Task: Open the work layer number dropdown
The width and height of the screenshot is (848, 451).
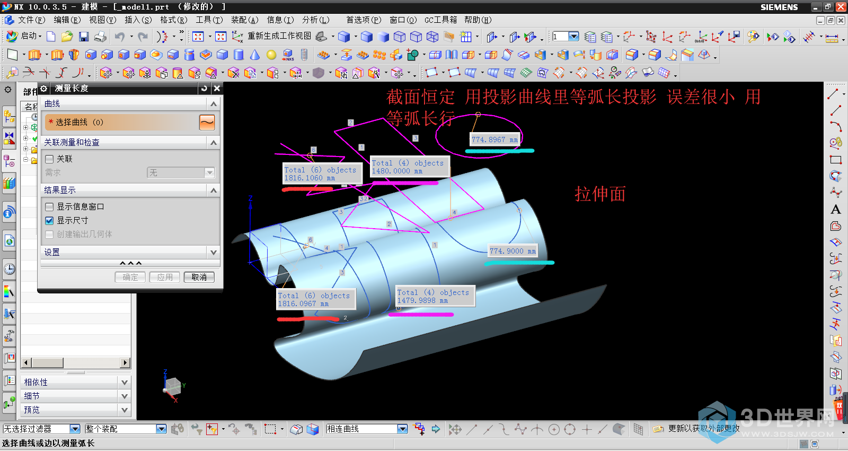Action: click(573, 36)
